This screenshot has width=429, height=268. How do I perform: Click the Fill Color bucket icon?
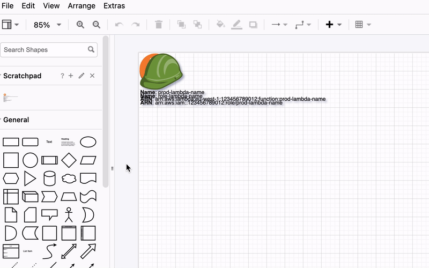(220, 24)
